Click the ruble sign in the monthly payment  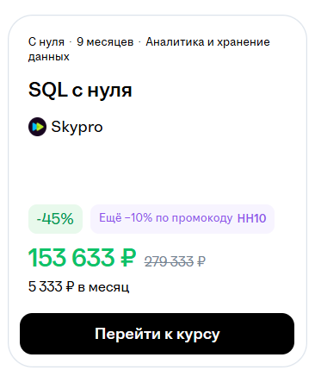coord(70,286)
